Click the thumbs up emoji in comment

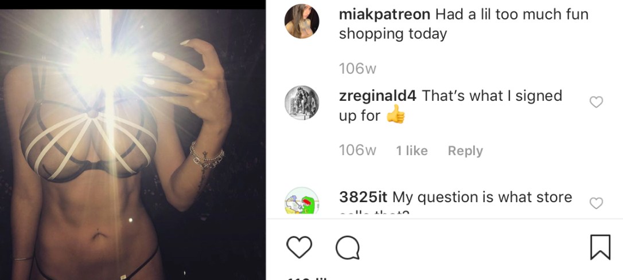pyautogui.click(x=395, y=115)
